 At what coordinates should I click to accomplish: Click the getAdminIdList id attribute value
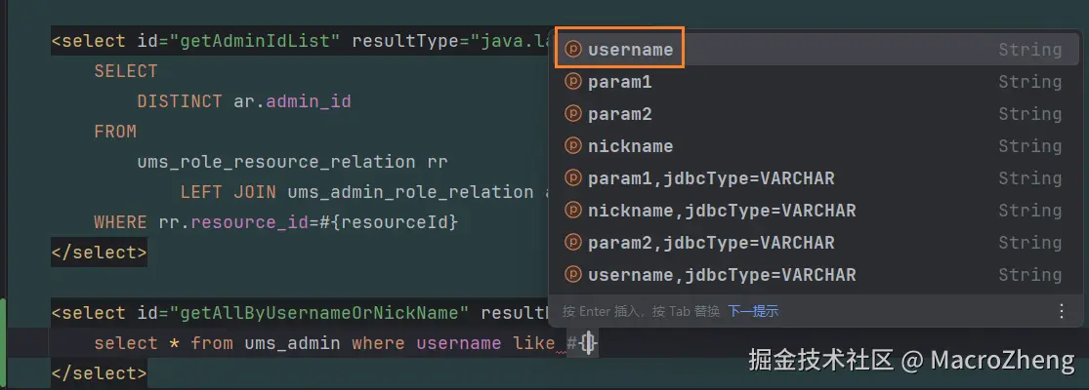[x=254, y=41]
